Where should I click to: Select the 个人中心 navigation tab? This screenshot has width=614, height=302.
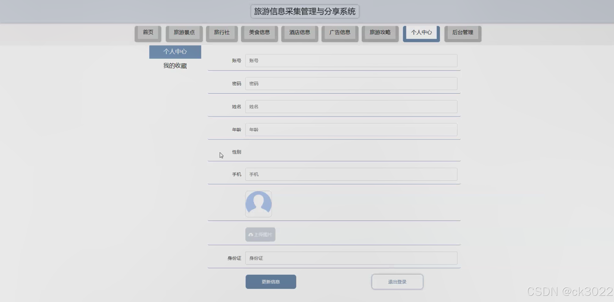[421, 33]
